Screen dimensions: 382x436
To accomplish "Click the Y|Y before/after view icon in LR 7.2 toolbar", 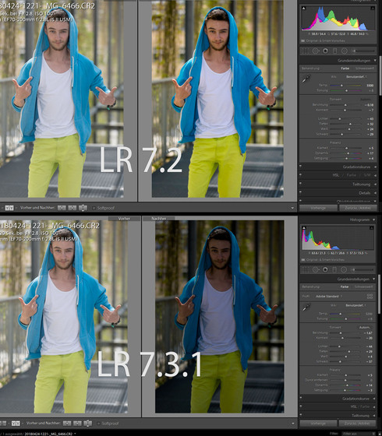I will (x=9, y=208).
